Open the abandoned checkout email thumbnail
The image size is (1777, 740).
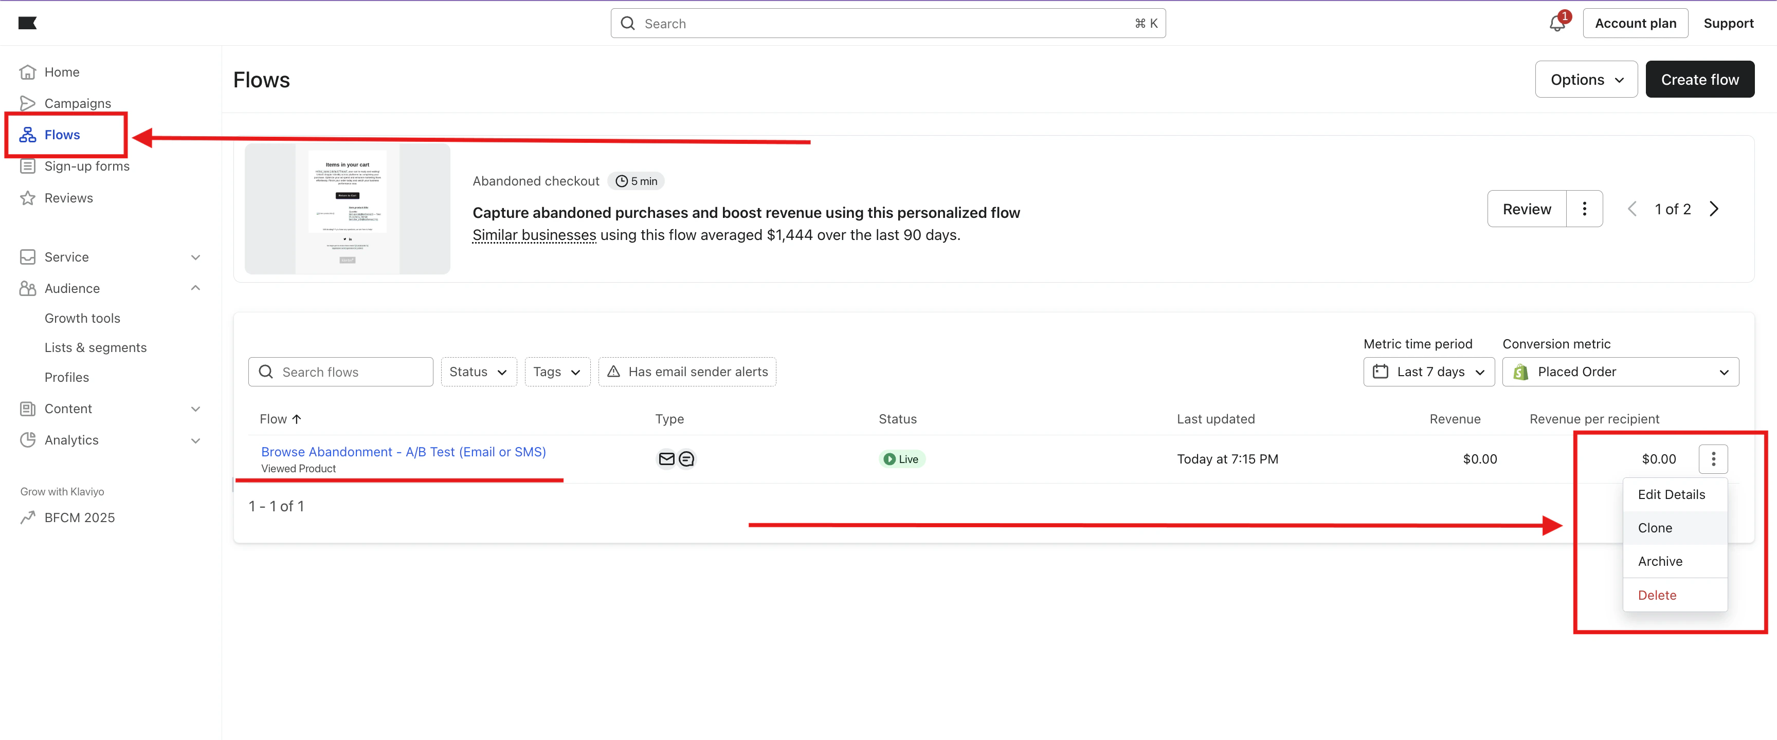pyautogui.click(x=348, y=209)
